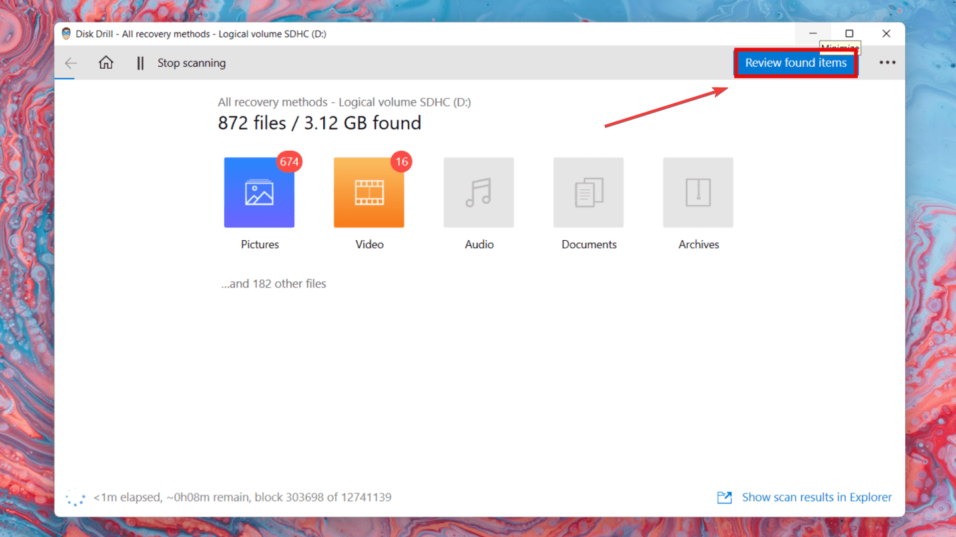
Task: Select the Audio category tile
Action: tap(479, 193)
